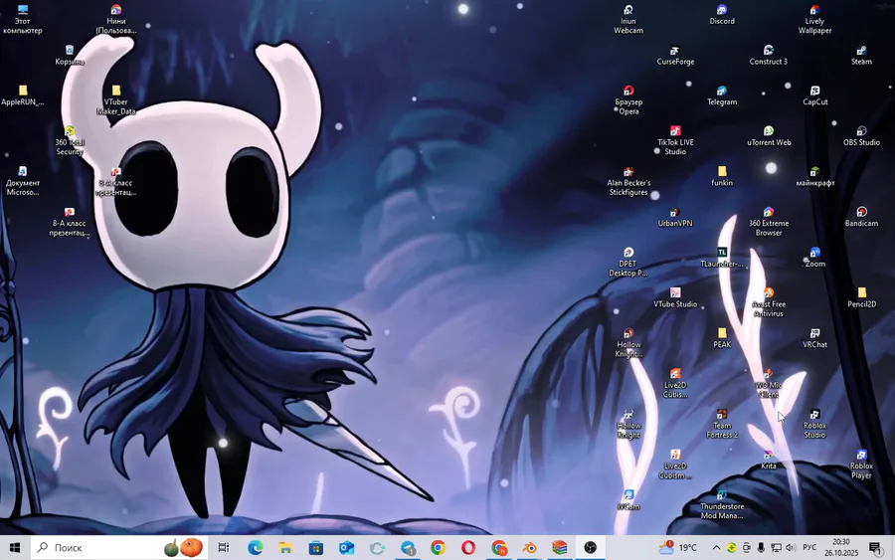Screen dimensions: 895x560
Task: Select the Construct 3 shortcut
Action: tap(769, 56)
